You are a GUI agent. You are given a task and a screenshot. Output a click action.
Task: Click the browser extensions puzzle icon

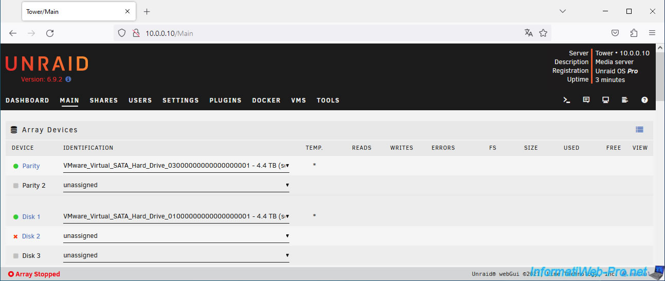pyautogui.click(x=634, y=33)
